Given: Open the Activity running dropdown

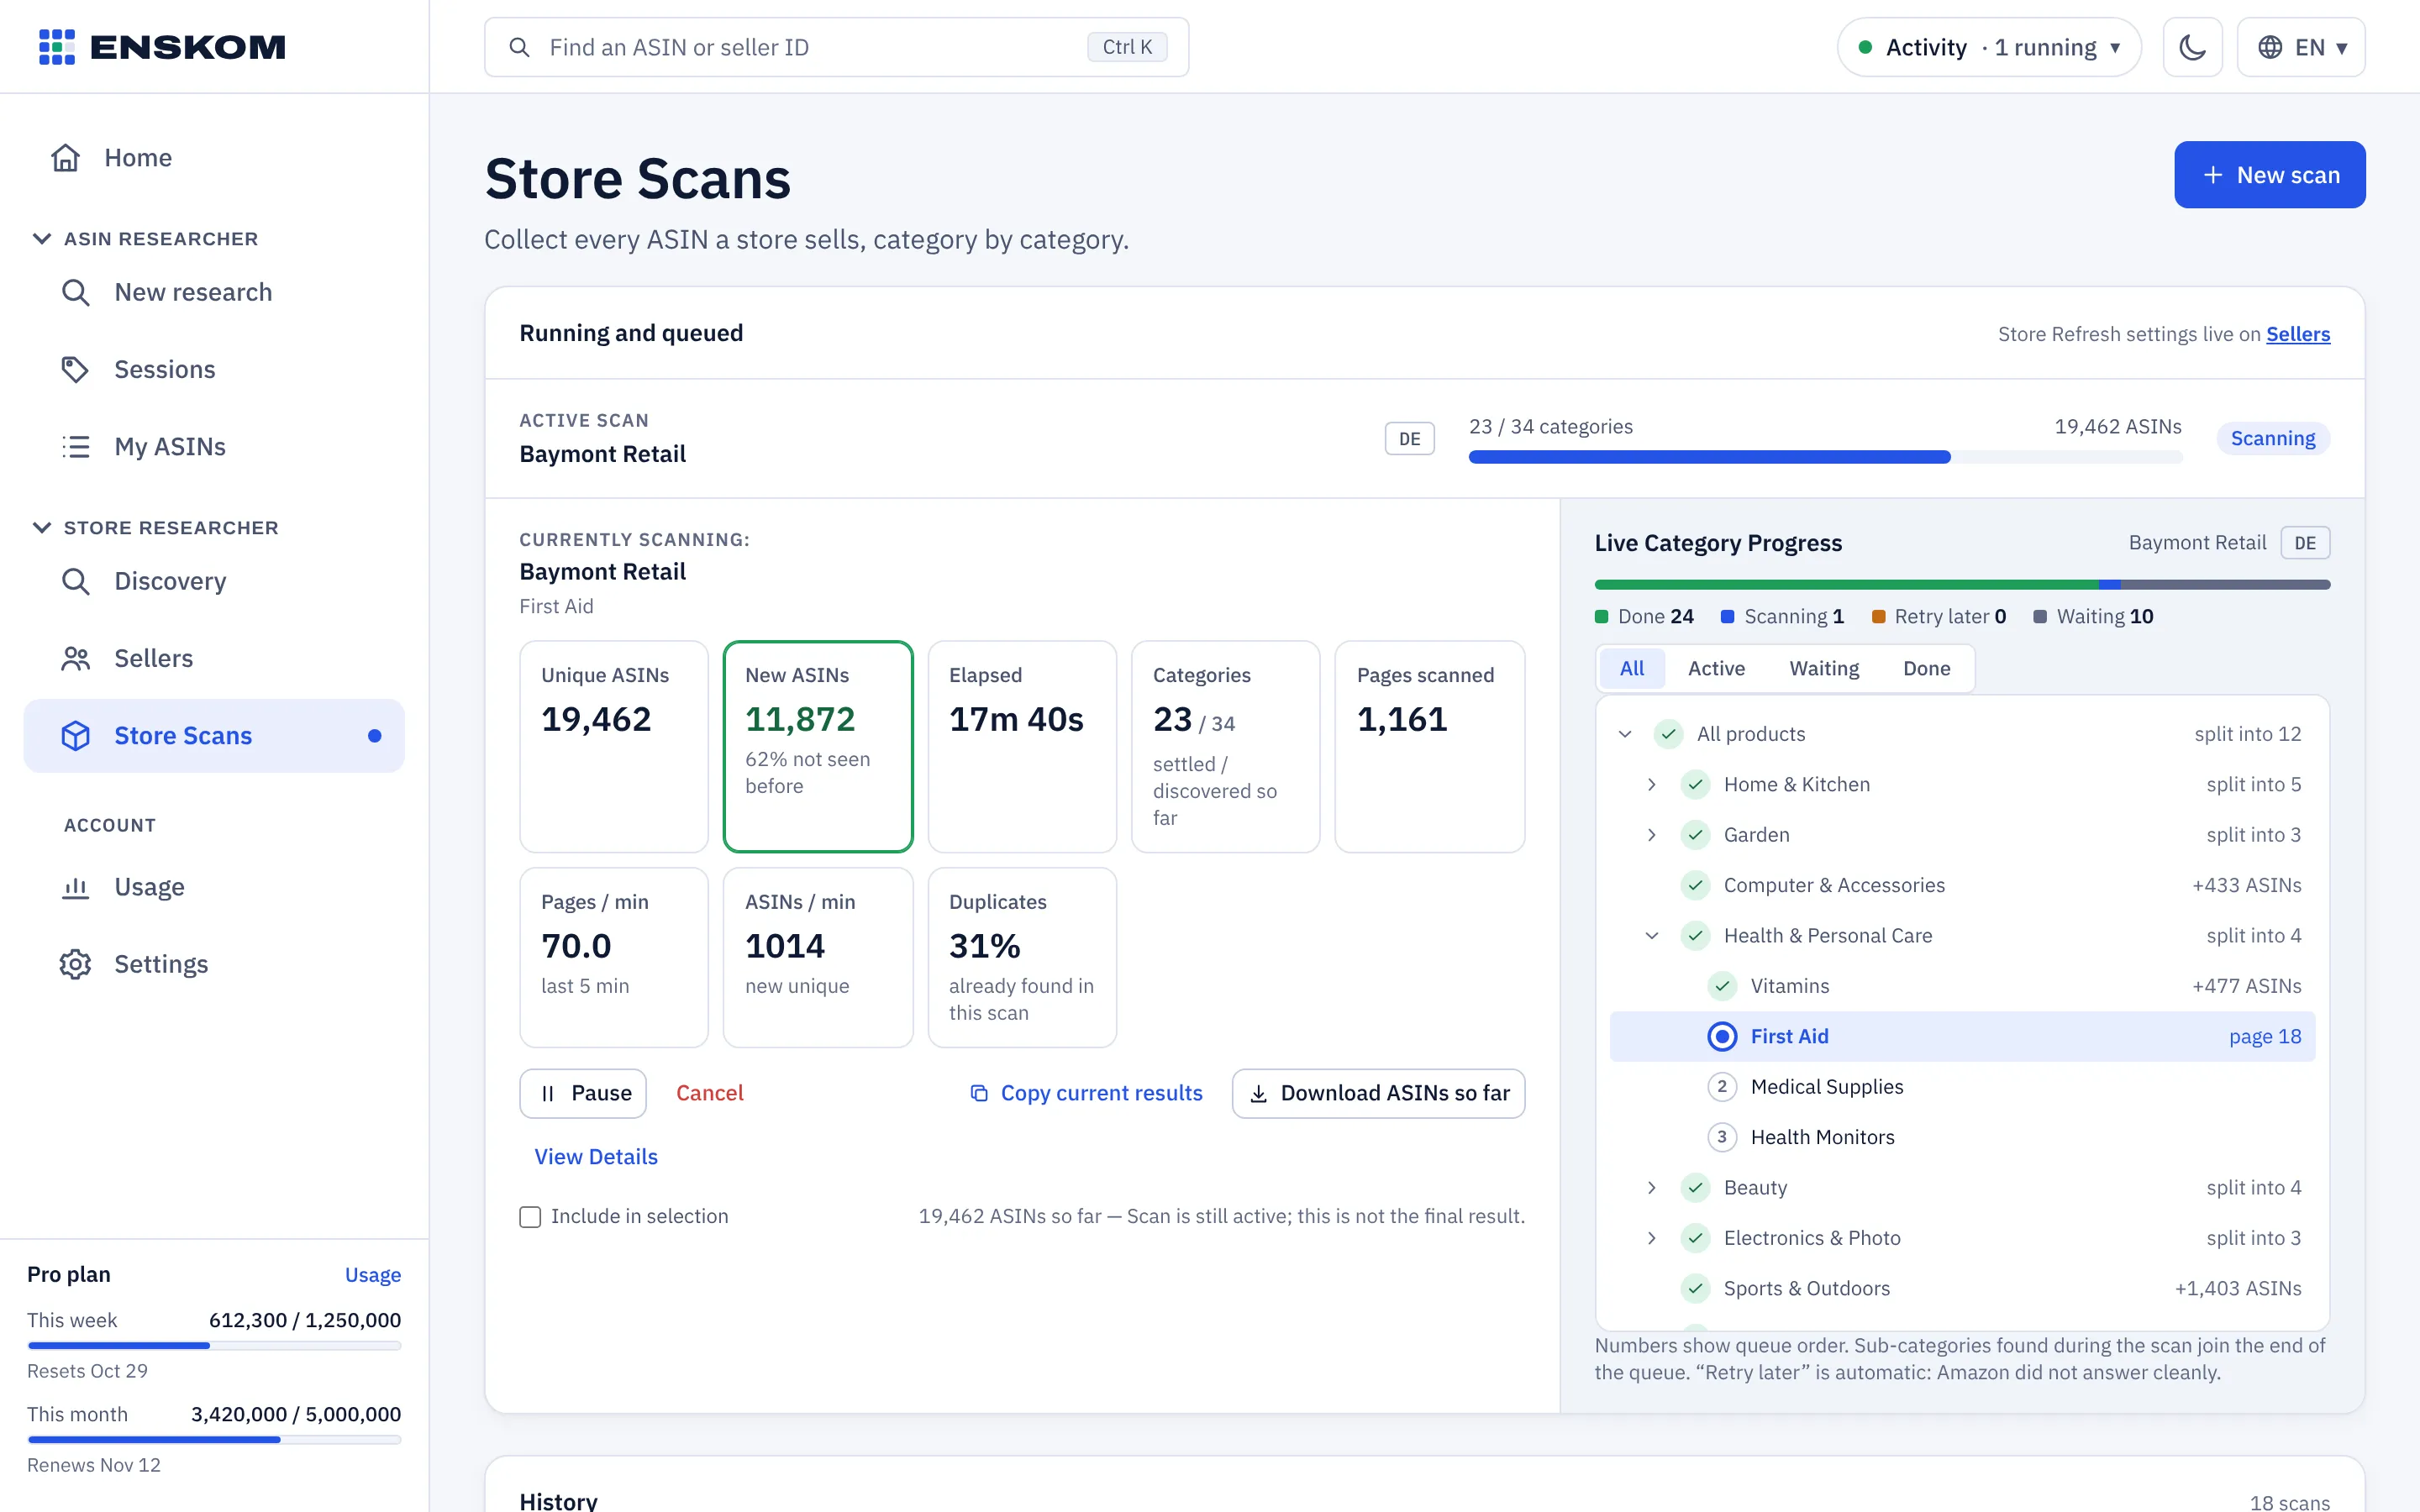Looking at the screenshot, I should coord(1988,47).
